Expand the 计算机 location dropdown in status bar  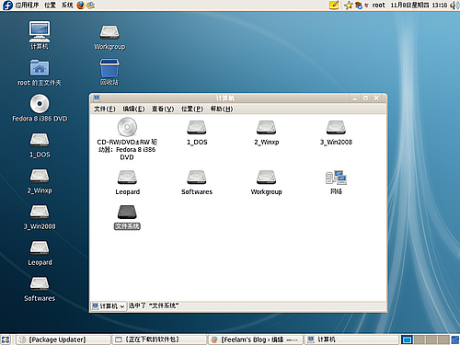click(x=109, y=306)
